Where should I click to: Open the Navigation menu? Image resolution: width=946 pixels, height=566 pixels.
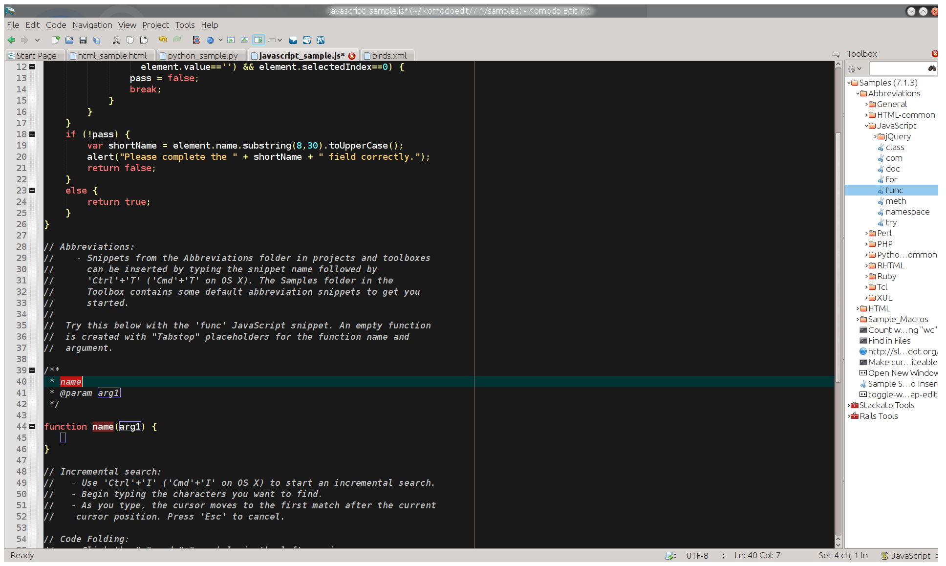pyautogui.click(x=92, y=25)
